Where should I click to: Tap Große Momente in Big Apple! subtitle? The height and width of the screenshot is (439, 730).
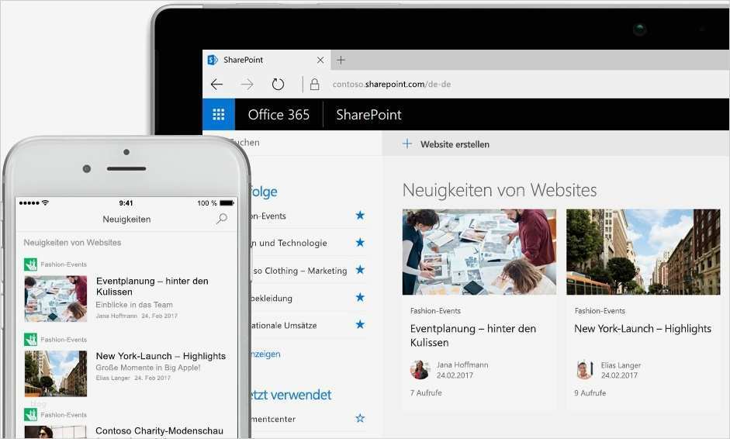(x=148, y=368)
